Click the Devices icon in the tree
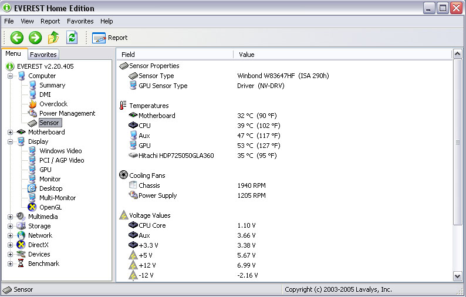The width and height of the screenshot is (466, 297). [x=21, y=254]
